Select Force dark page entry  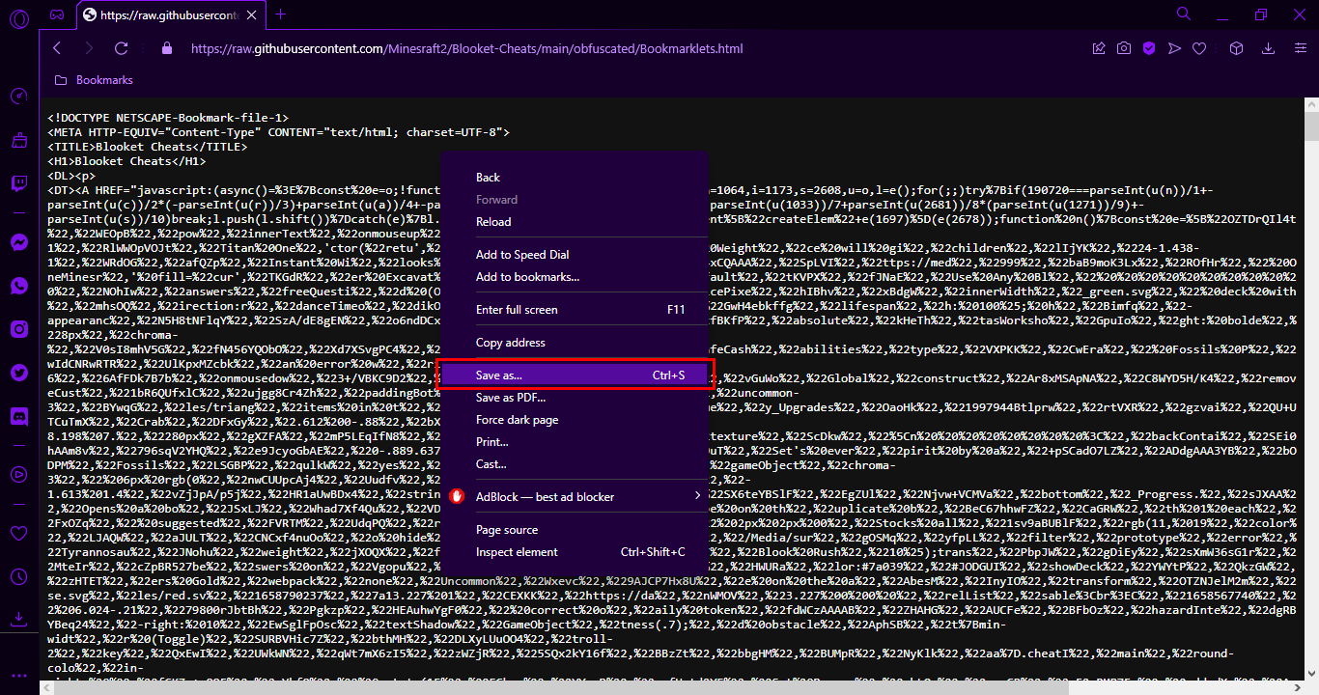(x=575, y=420)
